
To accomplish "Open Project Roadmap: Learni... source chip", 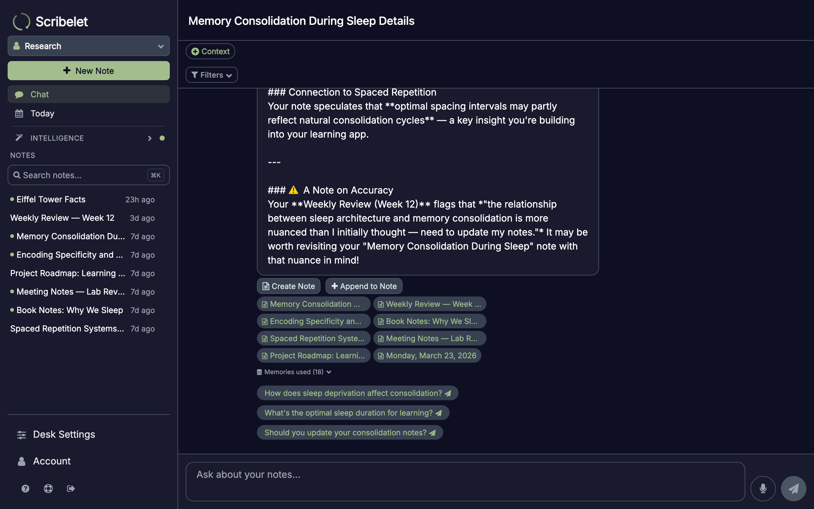I will pos(314,355).
